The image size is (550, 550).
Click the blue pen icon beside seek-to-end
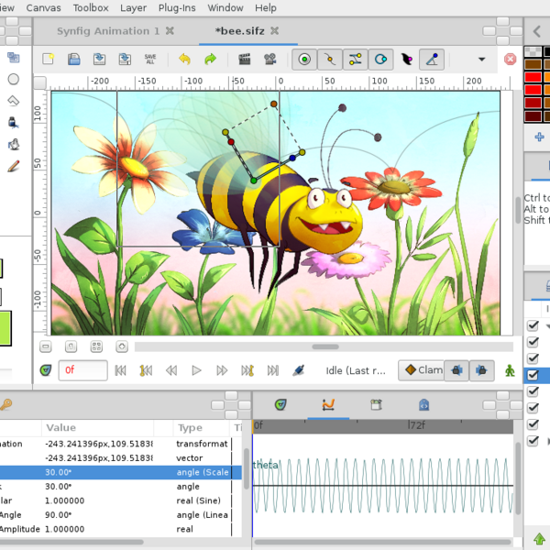tap(298, 370)
